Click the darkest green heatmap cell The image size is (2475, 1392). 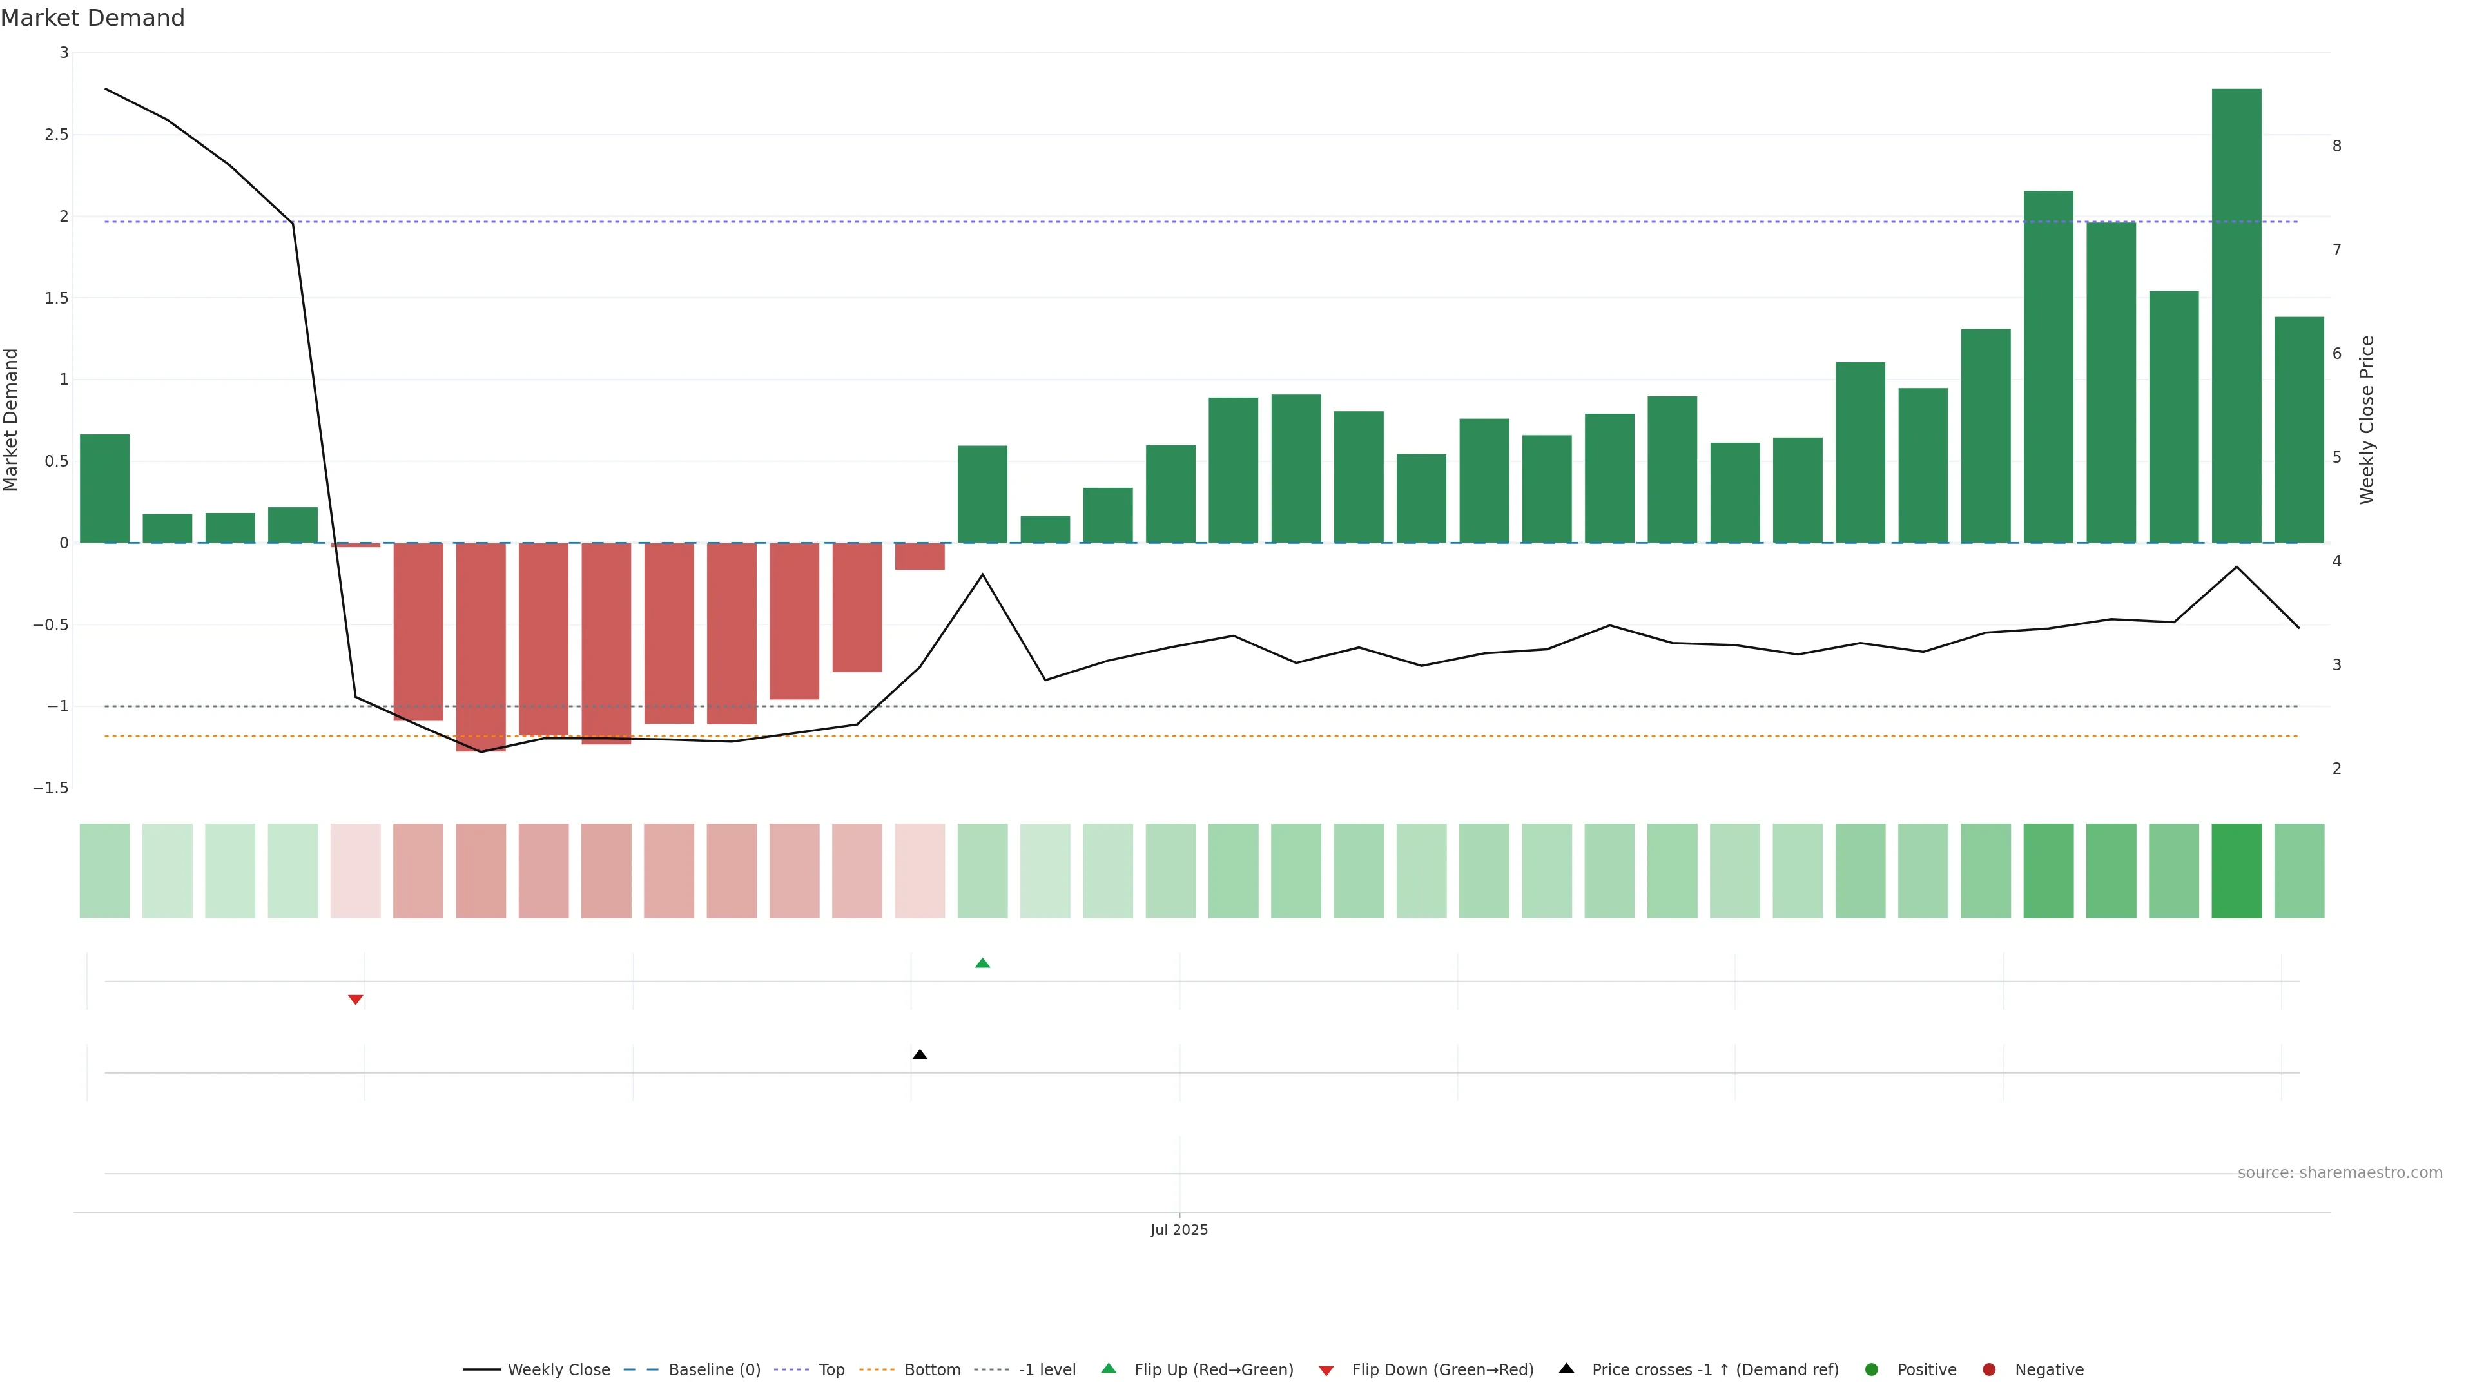click(x=2236, y=871)
